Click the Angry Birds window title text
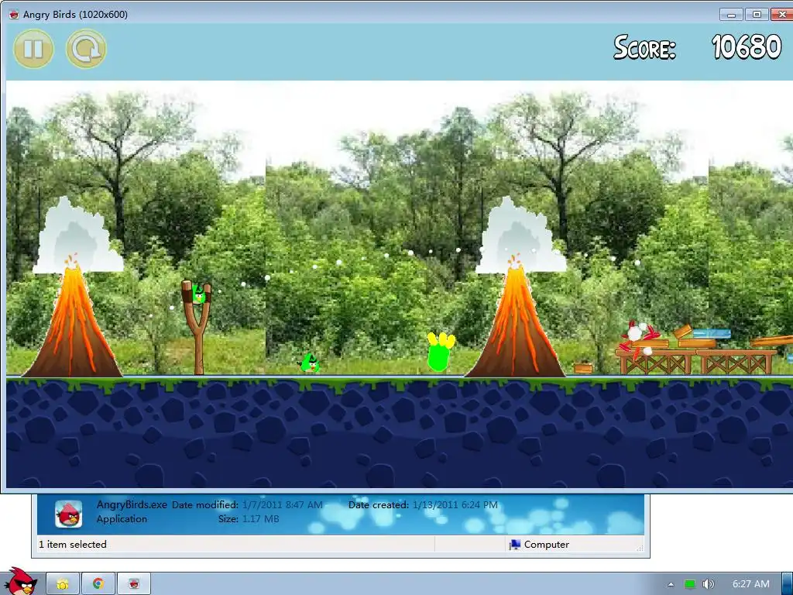This screenshot has height=595, width=793. (75, 14)
